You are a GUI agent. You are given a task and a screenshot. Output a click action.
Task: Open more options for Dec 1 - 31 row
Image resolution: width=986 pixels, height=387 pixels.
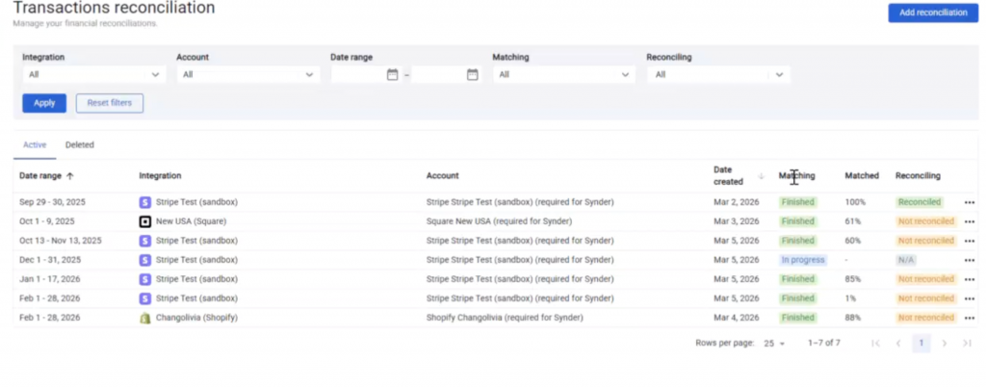[969, 260]
